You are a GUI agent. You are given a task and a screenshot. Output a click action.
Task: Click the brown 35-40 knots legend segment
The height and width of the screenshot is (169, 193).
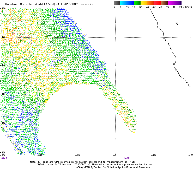pyautogui.click(x=164, y=3)
